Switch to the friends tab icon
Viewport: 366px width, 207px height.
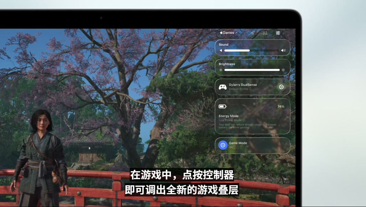tap(265, 33)
